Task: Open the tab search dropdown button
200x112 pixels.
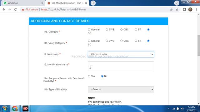Action: [x=177, y=3]
